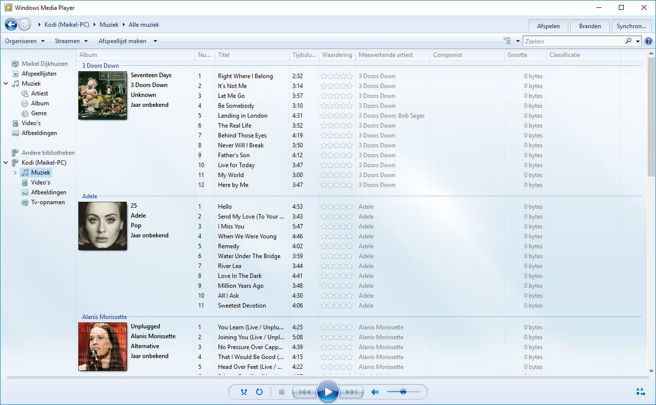Image resolution: width=656 pixels, height=405 pixels.
Task: Click the Artiest icon in sidebar
Action: (25, 93)
